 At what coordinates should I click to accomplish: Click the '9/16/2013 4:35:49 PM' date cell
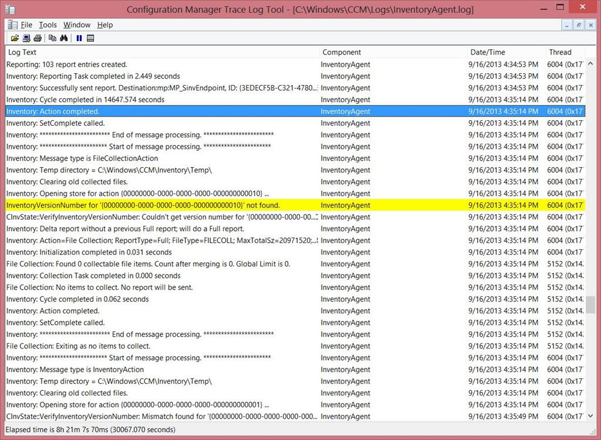tap(503, 416)
